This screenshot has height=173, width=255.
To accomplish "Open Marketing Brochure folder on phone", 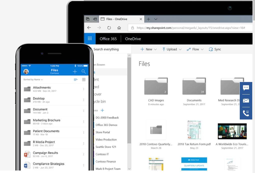I will (54, 122).
